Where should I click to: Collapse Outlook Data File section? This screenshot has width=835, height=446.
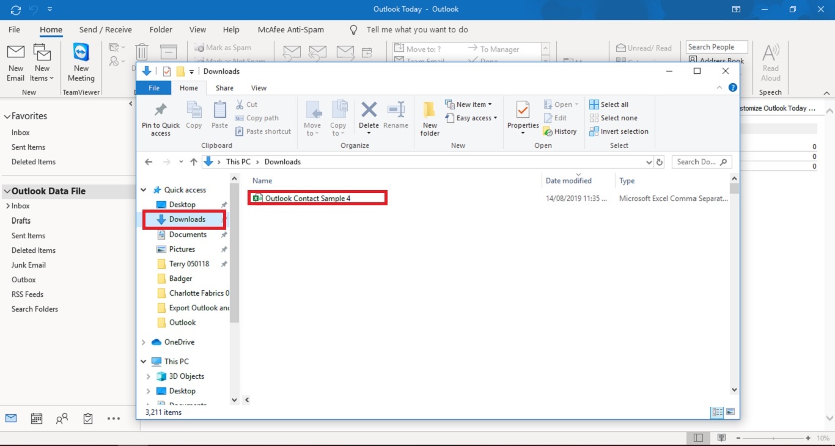(x=7, y=191)
